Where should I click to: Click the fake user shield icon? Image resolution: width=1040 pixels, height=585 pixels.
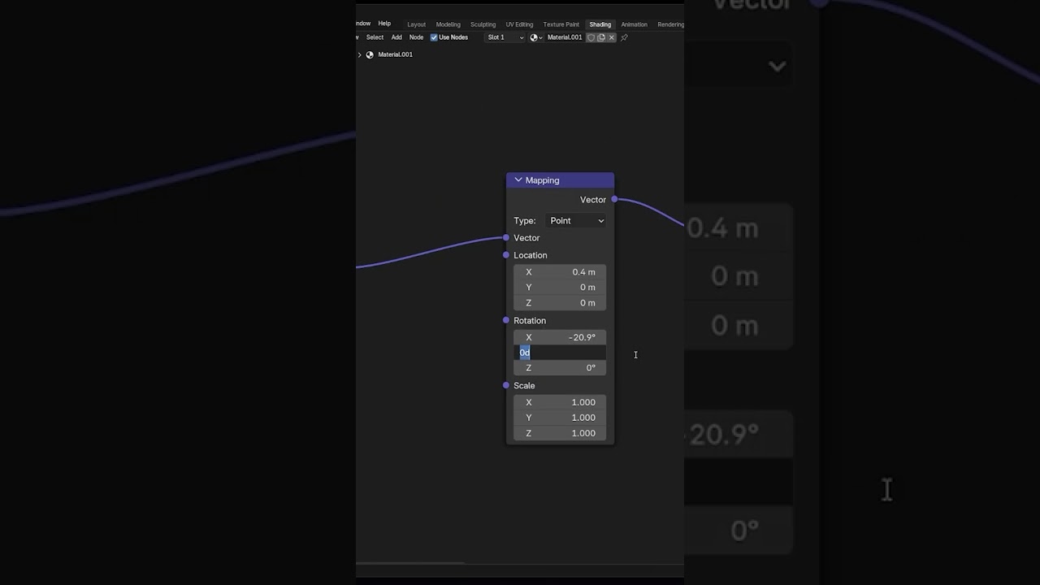(591, 37)
